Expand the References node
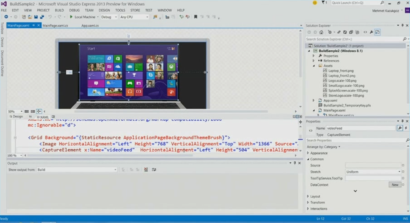Image resolution: width=410 pixels, height=223 pixels. (314, 61)
